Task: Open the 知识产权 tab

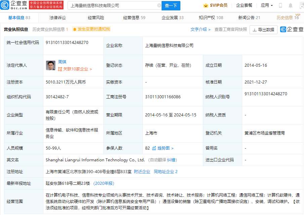Action: [x=211, y=17]
